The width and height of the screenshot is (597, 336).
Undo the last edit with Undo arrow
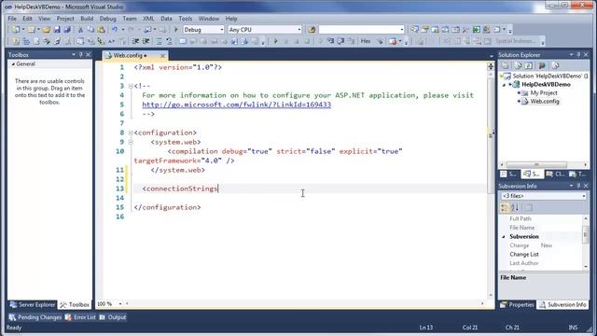pos(114,29)
